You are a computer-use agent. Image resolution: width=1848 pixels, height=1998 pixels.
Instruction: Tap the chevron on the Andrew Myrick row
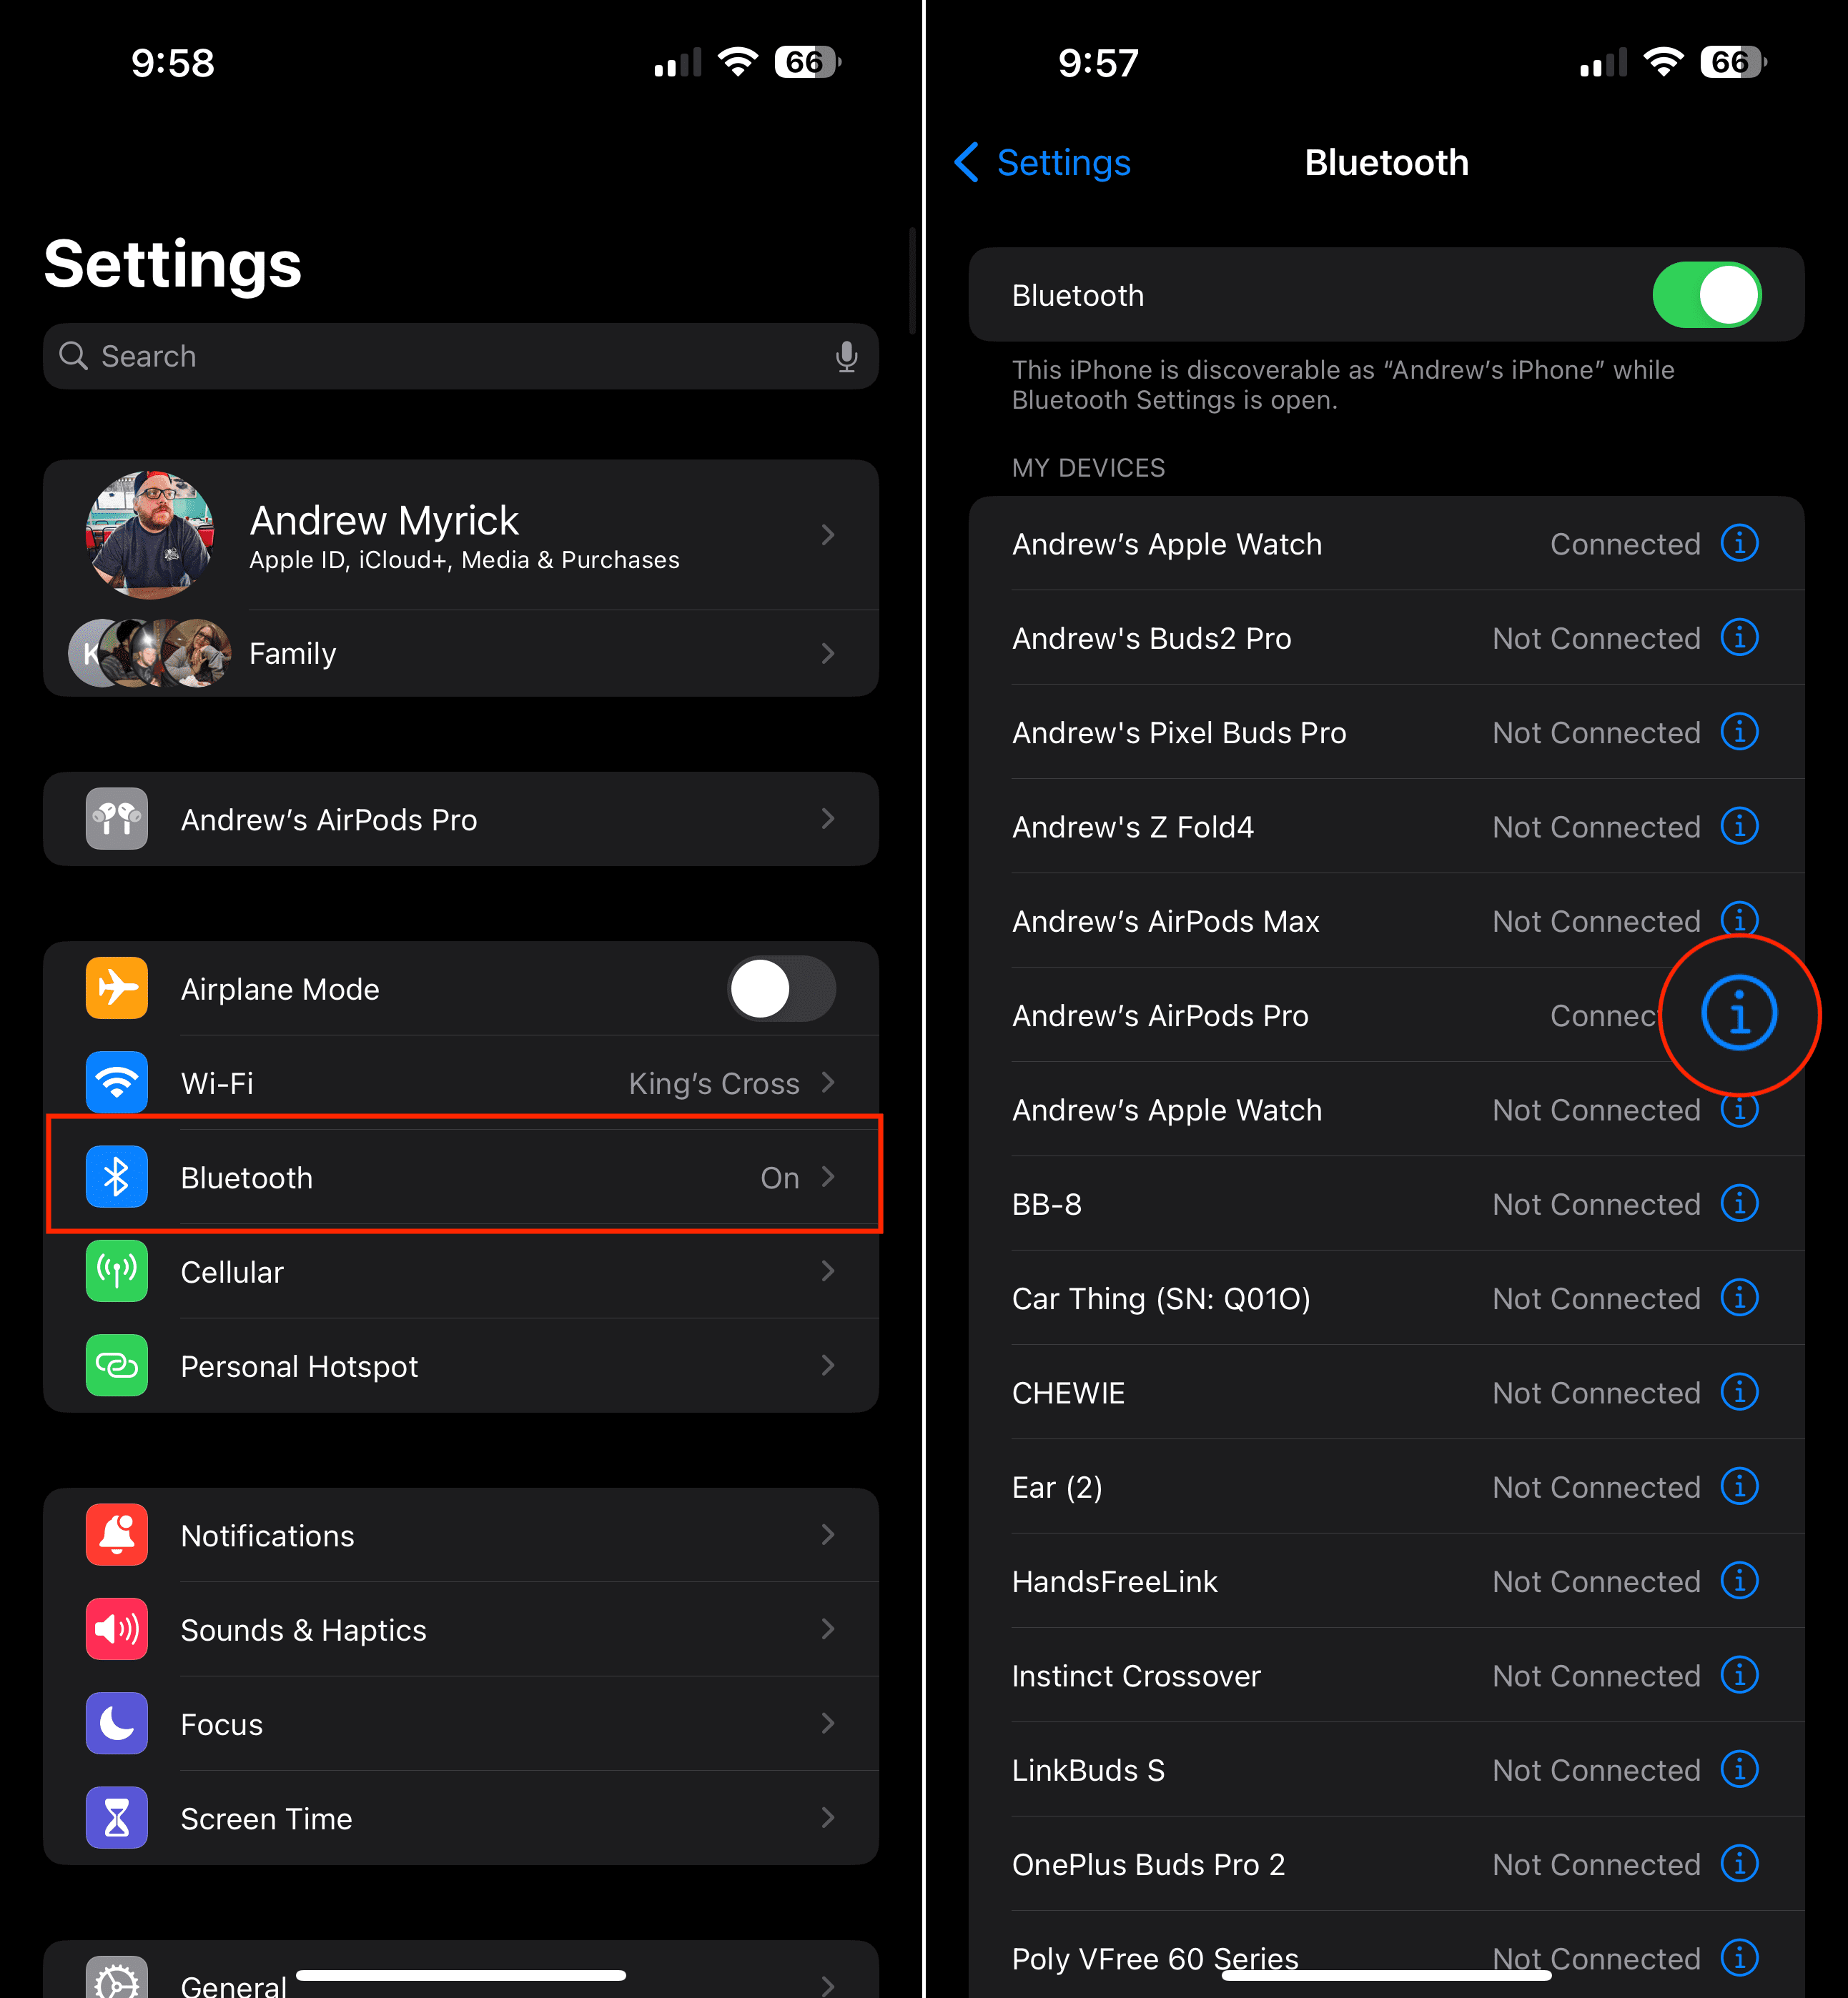[828, 535]
